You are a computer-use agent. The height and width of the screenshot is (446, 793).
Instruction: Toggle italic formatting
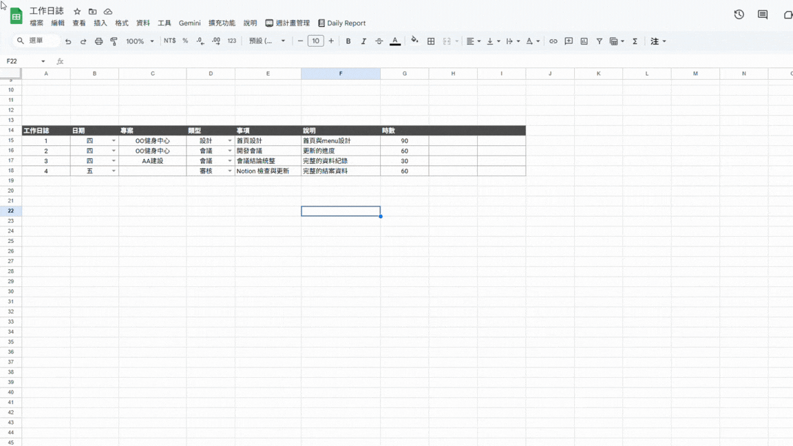(363, 41)
